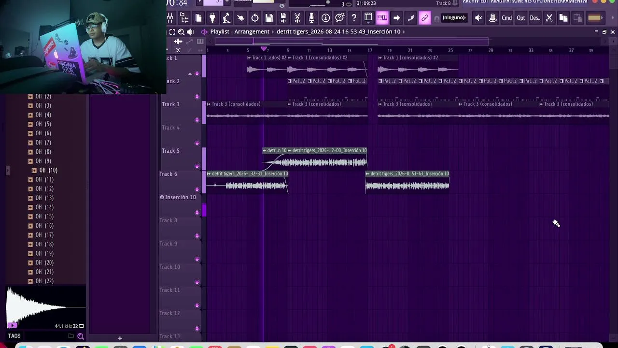Click the plug icon in the toolbar

[212, 18]
